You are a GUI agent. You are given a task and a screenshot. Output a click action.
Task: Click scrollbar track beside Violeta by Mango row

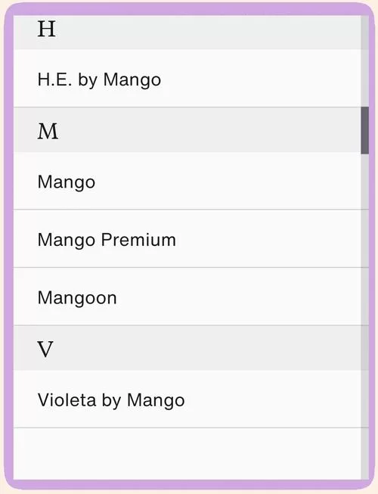coord(365,399)
